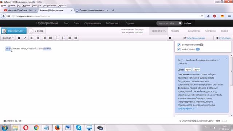Click the highlighted word 'Хачу' in text
233x131 pixels.
click(x=8, y=48)
